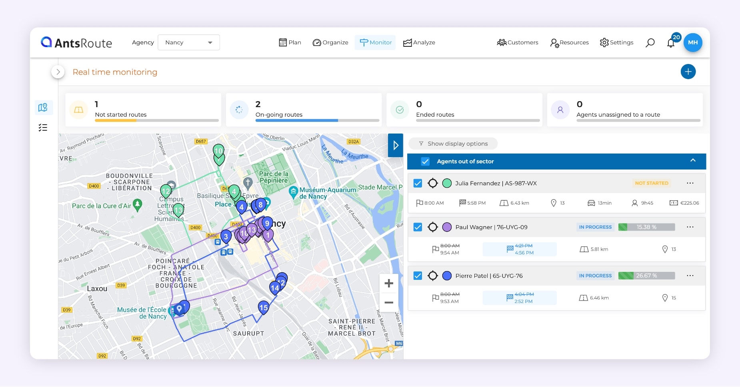Collapse the Agents out of sector section
This screenshot has width=740, height=387.
coord(692,161)
